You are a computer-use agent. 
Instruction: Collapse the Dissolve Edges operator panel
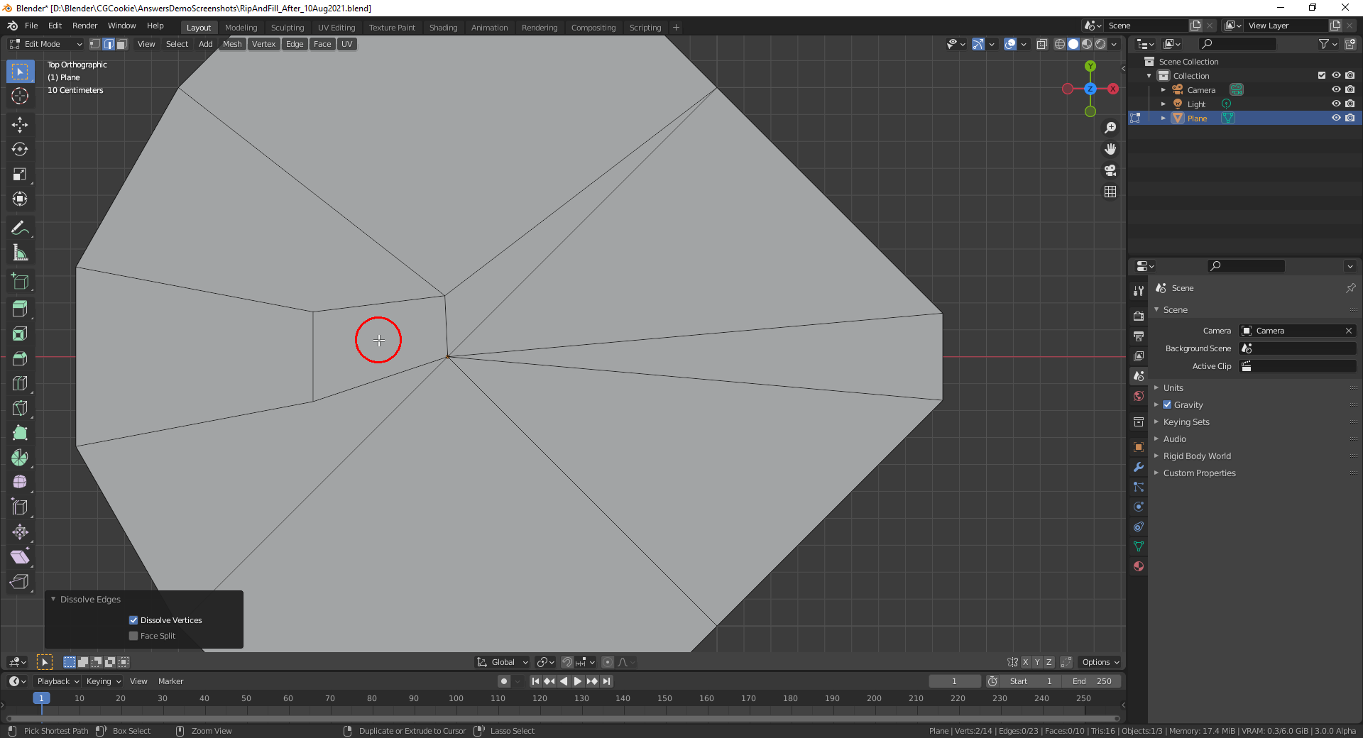click(x=53, y=599)
